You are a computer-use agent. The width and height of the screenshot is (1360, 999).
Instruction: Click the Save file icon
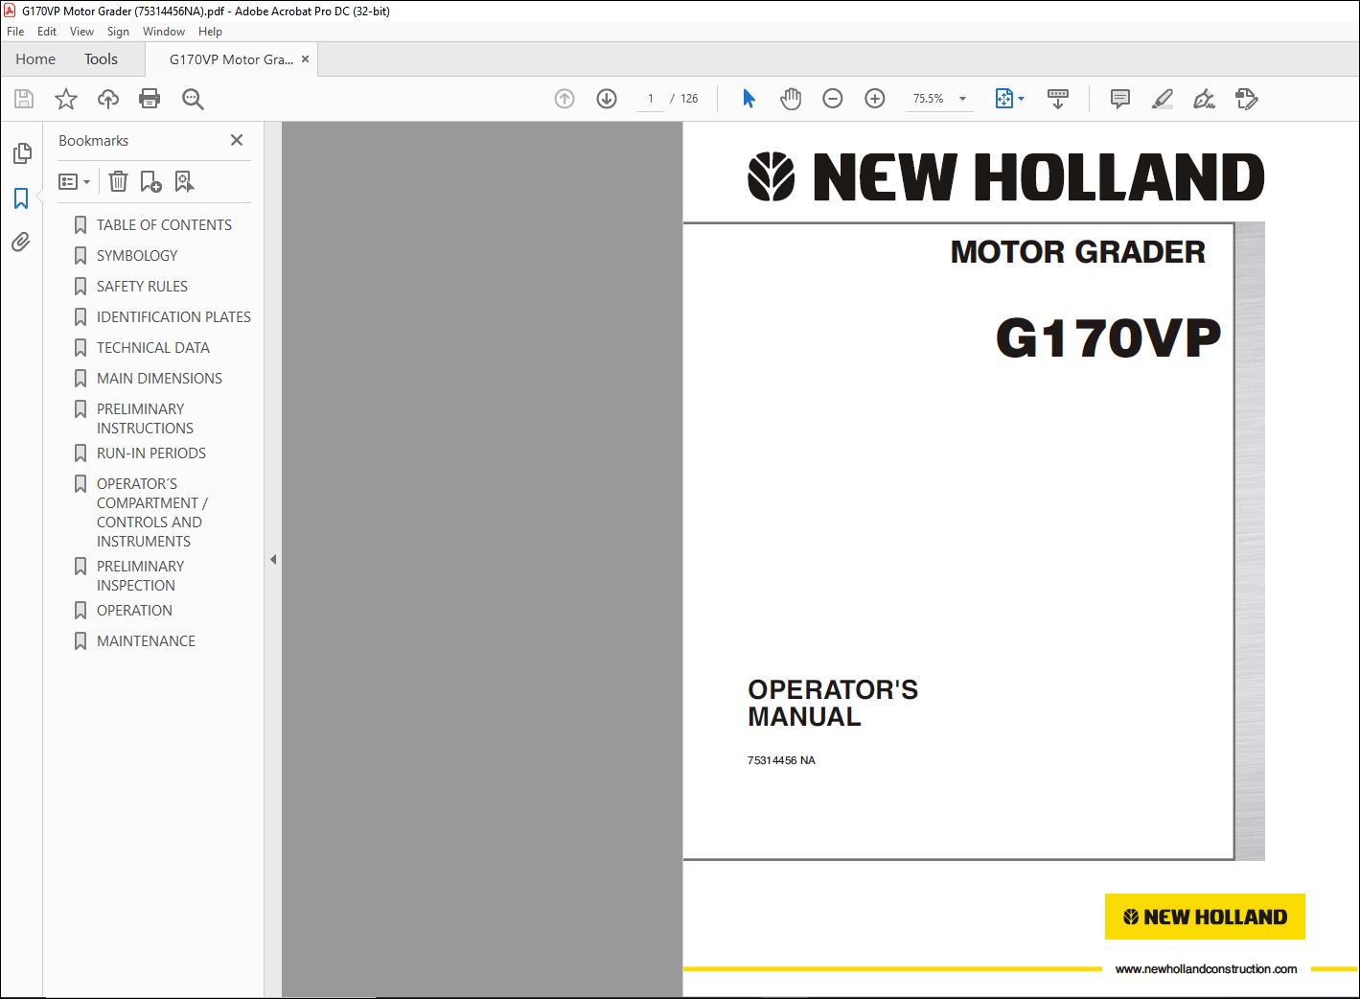[24, 99]
